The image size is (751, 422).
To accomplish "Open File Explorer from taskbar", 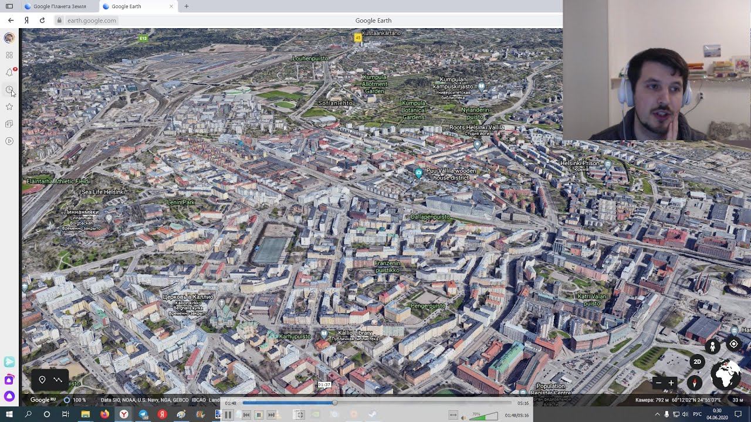I will tap(85, 414).
